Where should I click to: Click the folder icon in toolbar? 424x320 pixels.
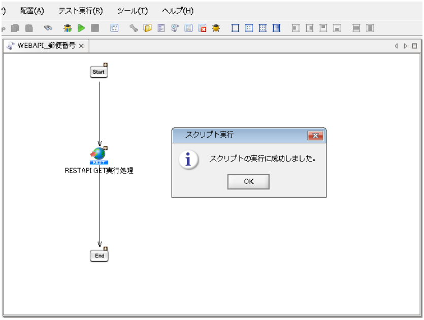click(147, 28)
